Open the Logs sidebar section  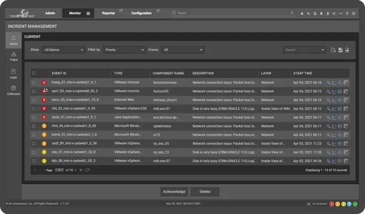click(x=14, y=74)
